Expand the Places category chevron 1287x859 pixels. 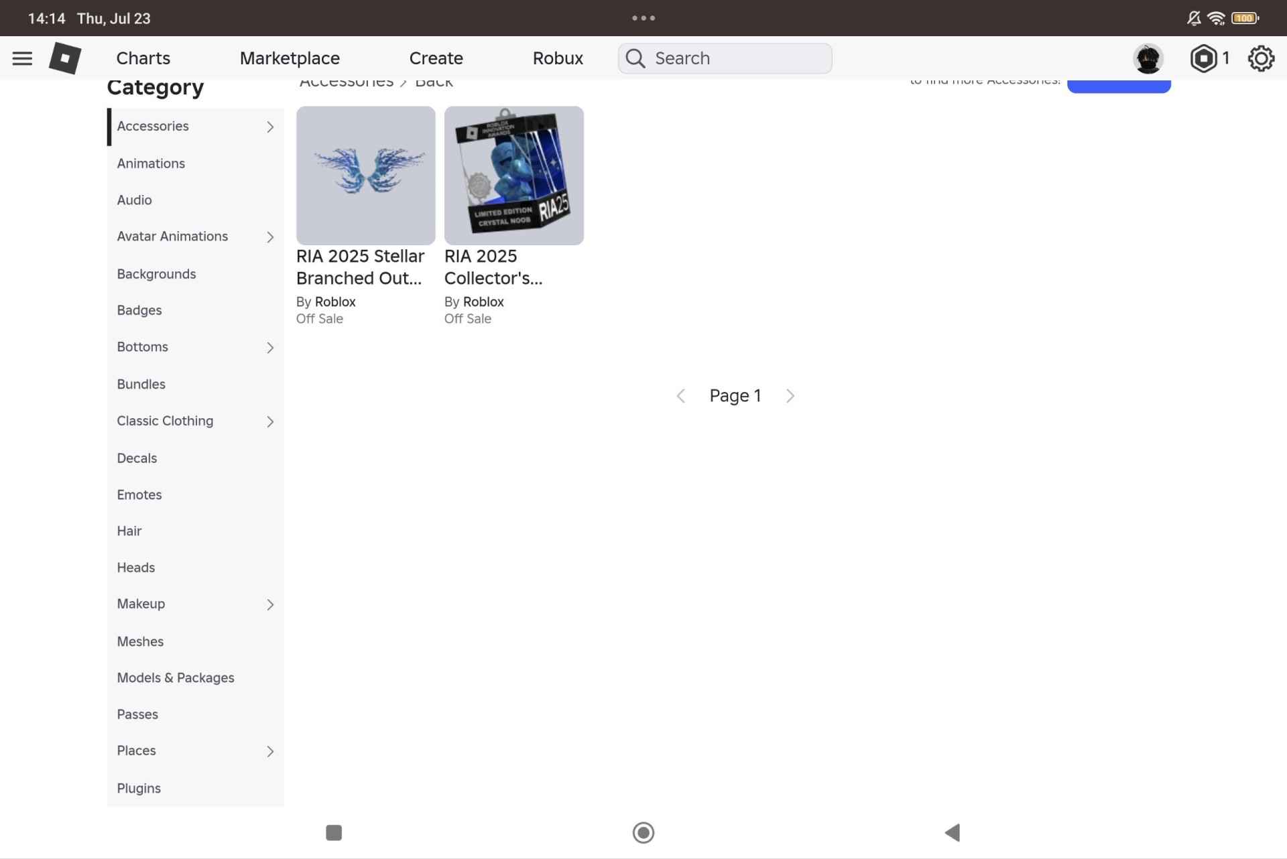pyautogui.click(x=270, y=752)
